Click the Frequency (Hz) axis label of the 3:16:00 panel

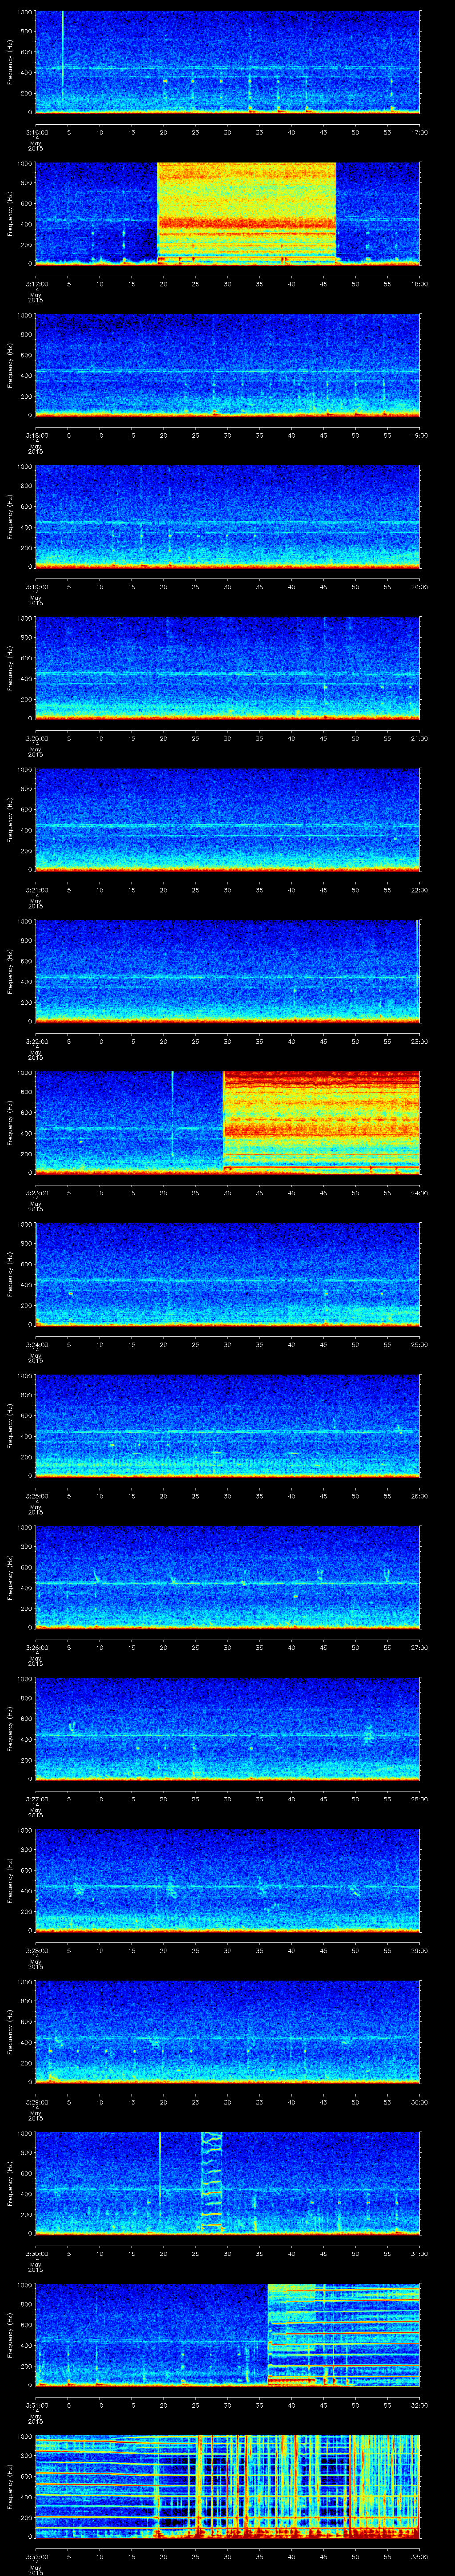click(x=10, y=62)
